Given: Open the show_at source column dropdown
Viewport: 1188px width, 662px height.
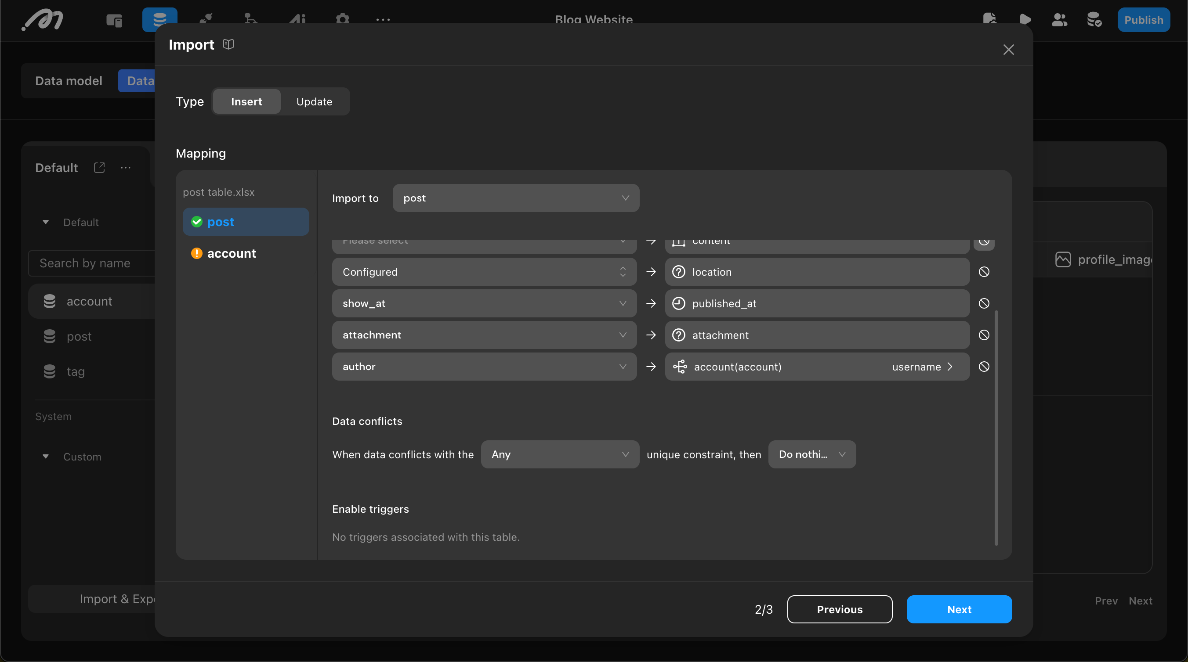Looking at the screenshot, I should [x=484, y=303].
